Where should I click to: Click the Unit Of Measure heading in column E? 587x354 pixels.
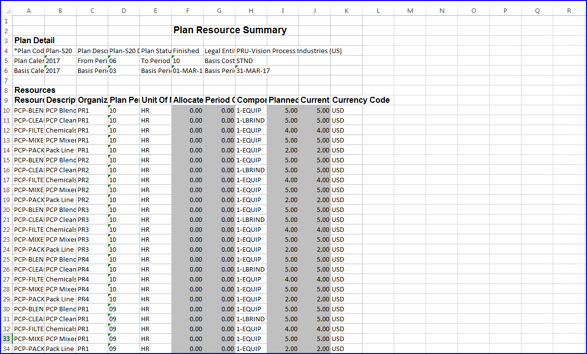[156, 100]
